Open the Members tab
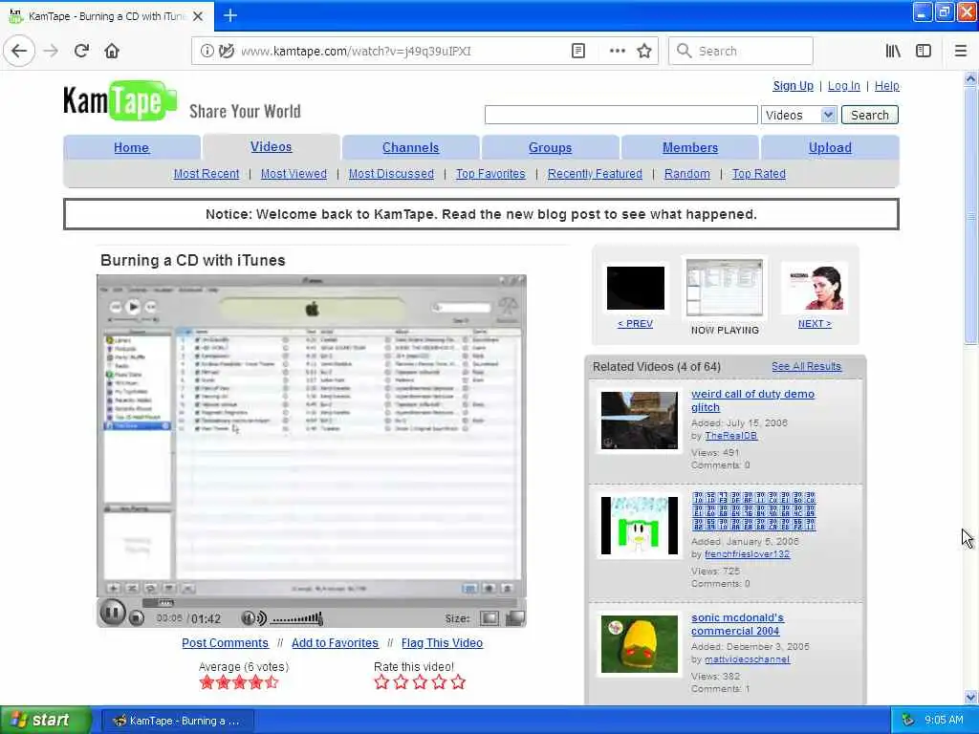This screenshot has width=979, height=734. click(x=690, y=147)
